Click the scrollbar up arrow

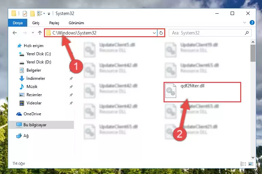point(253,42)
